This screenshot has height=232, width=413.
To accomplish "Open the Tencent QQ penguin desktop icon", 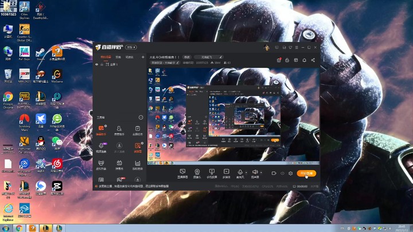I will click(x=41, y=144).
